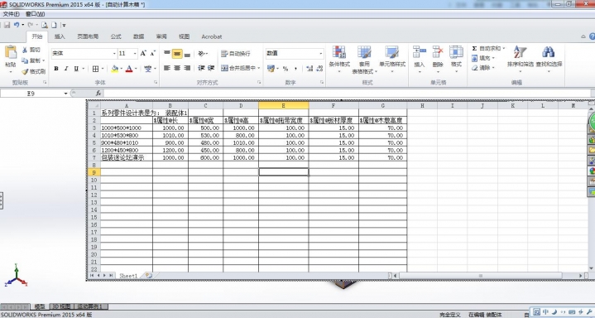Open the Sort and Filter tool

click(520, 52)
